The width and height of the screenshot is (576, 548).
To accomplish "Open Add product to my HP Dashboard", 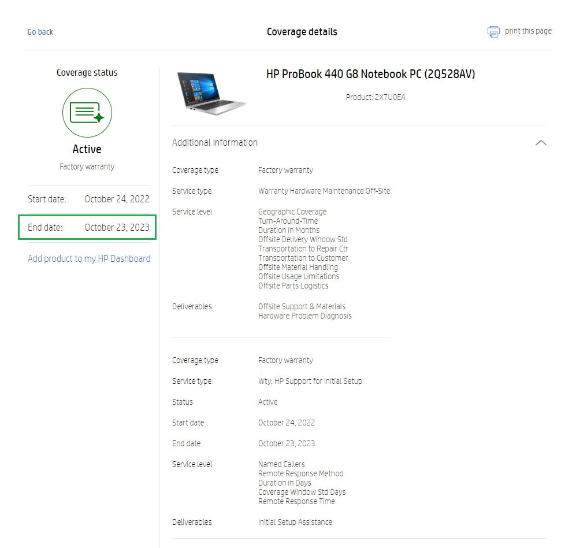I will 89,258.
